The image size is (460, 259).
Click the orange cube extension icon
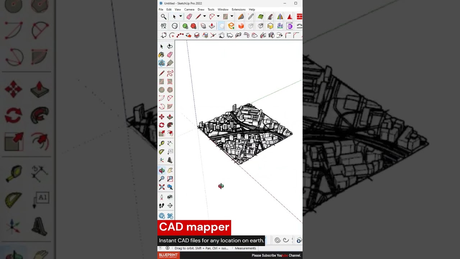(241, 26)
